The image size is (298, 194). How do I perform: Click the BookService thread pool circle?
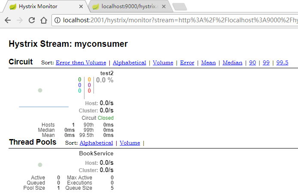(x=40, y=165)
